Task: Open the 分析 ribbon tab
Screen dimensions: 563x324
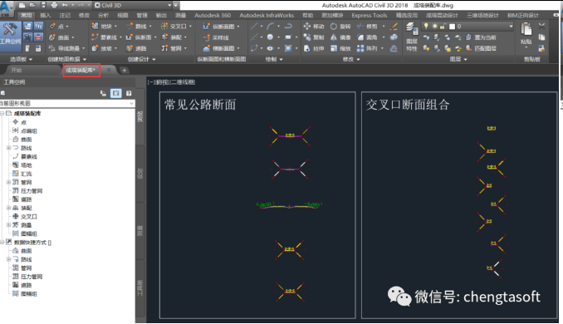Action: pyautogui.click(x=104, y=15)
